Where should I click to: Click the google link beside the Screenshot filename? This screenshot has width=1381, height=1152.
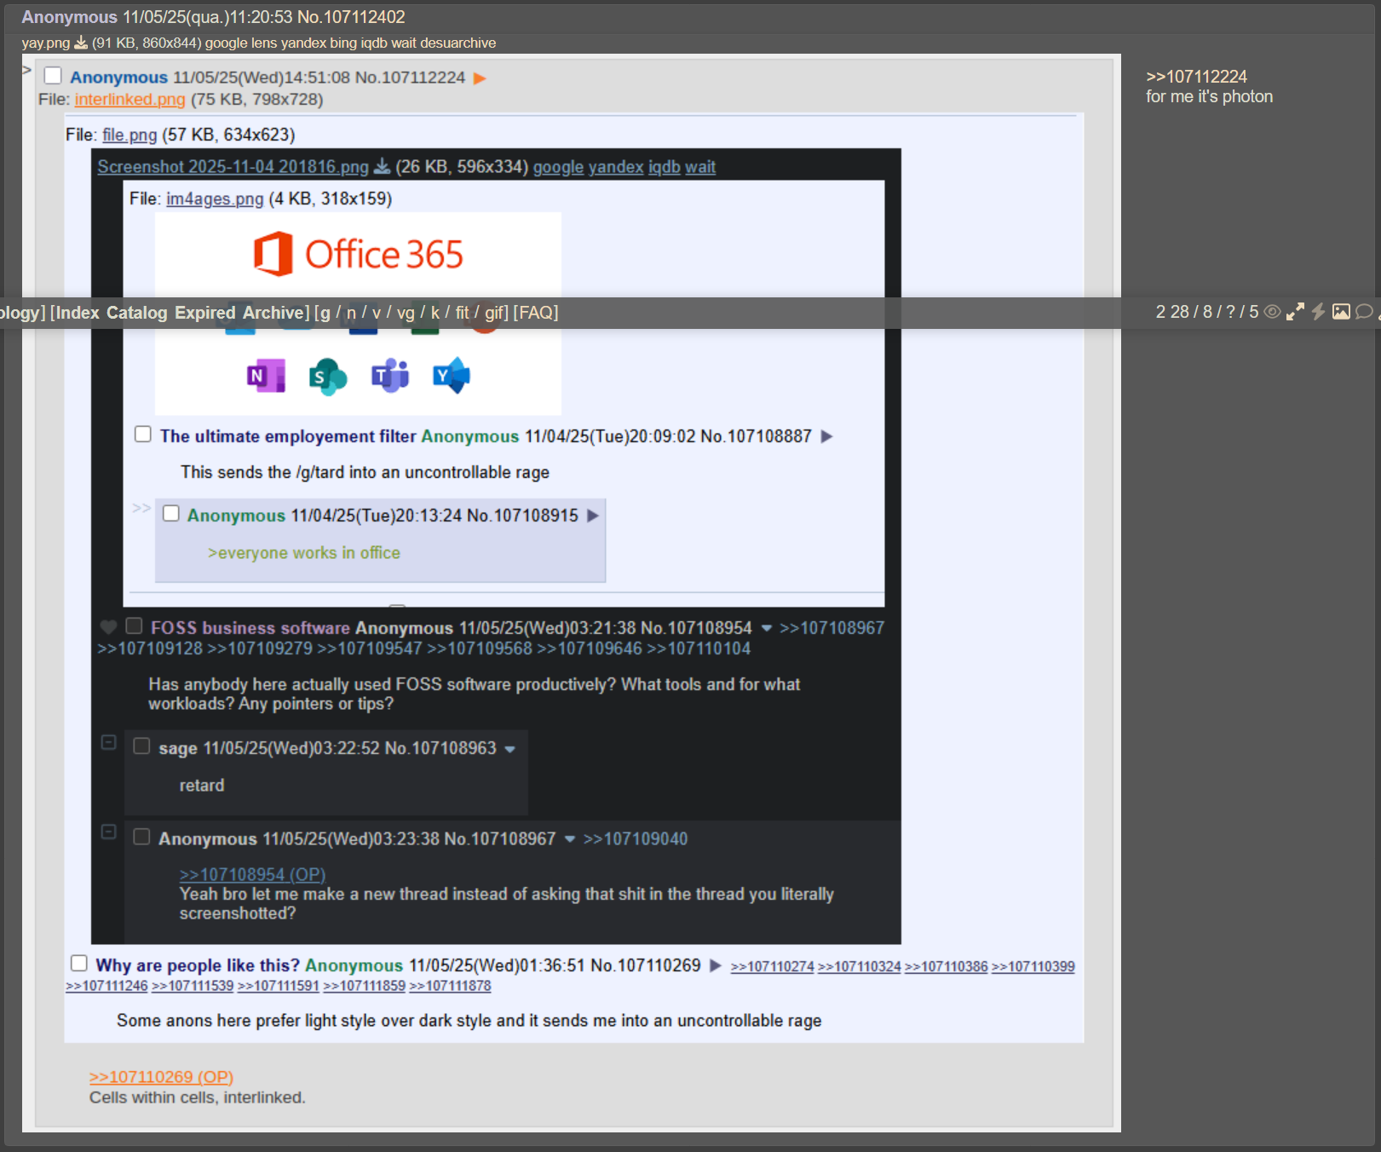(x=558, y=167)
